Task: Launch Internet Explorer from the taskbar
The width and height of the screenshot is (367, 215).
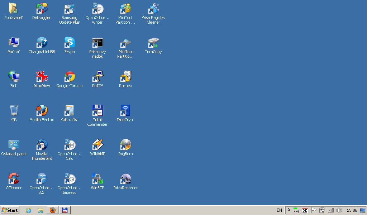Action: click(x=28, y=210)
